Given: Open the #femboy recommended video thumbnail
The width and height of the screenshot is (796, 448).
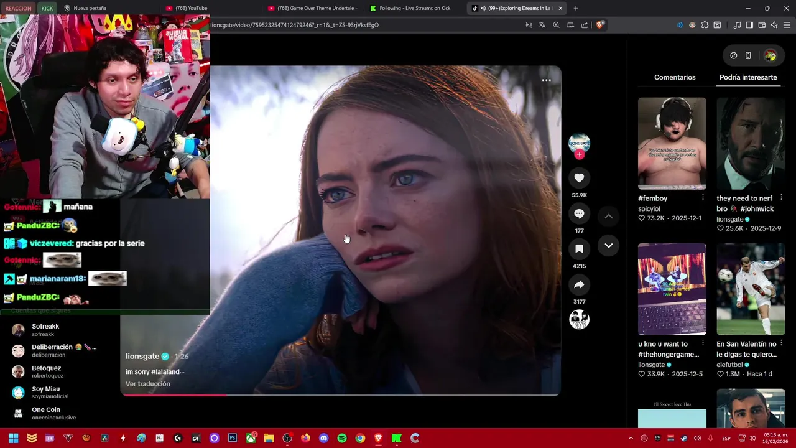Looking at the screenshot, I should pyautogui.click(x=672, y=143).
